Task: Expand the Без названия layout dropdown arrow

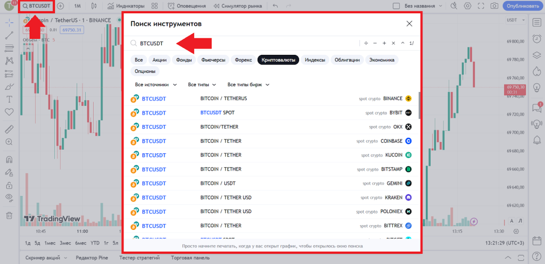Action: pos(441,6)
